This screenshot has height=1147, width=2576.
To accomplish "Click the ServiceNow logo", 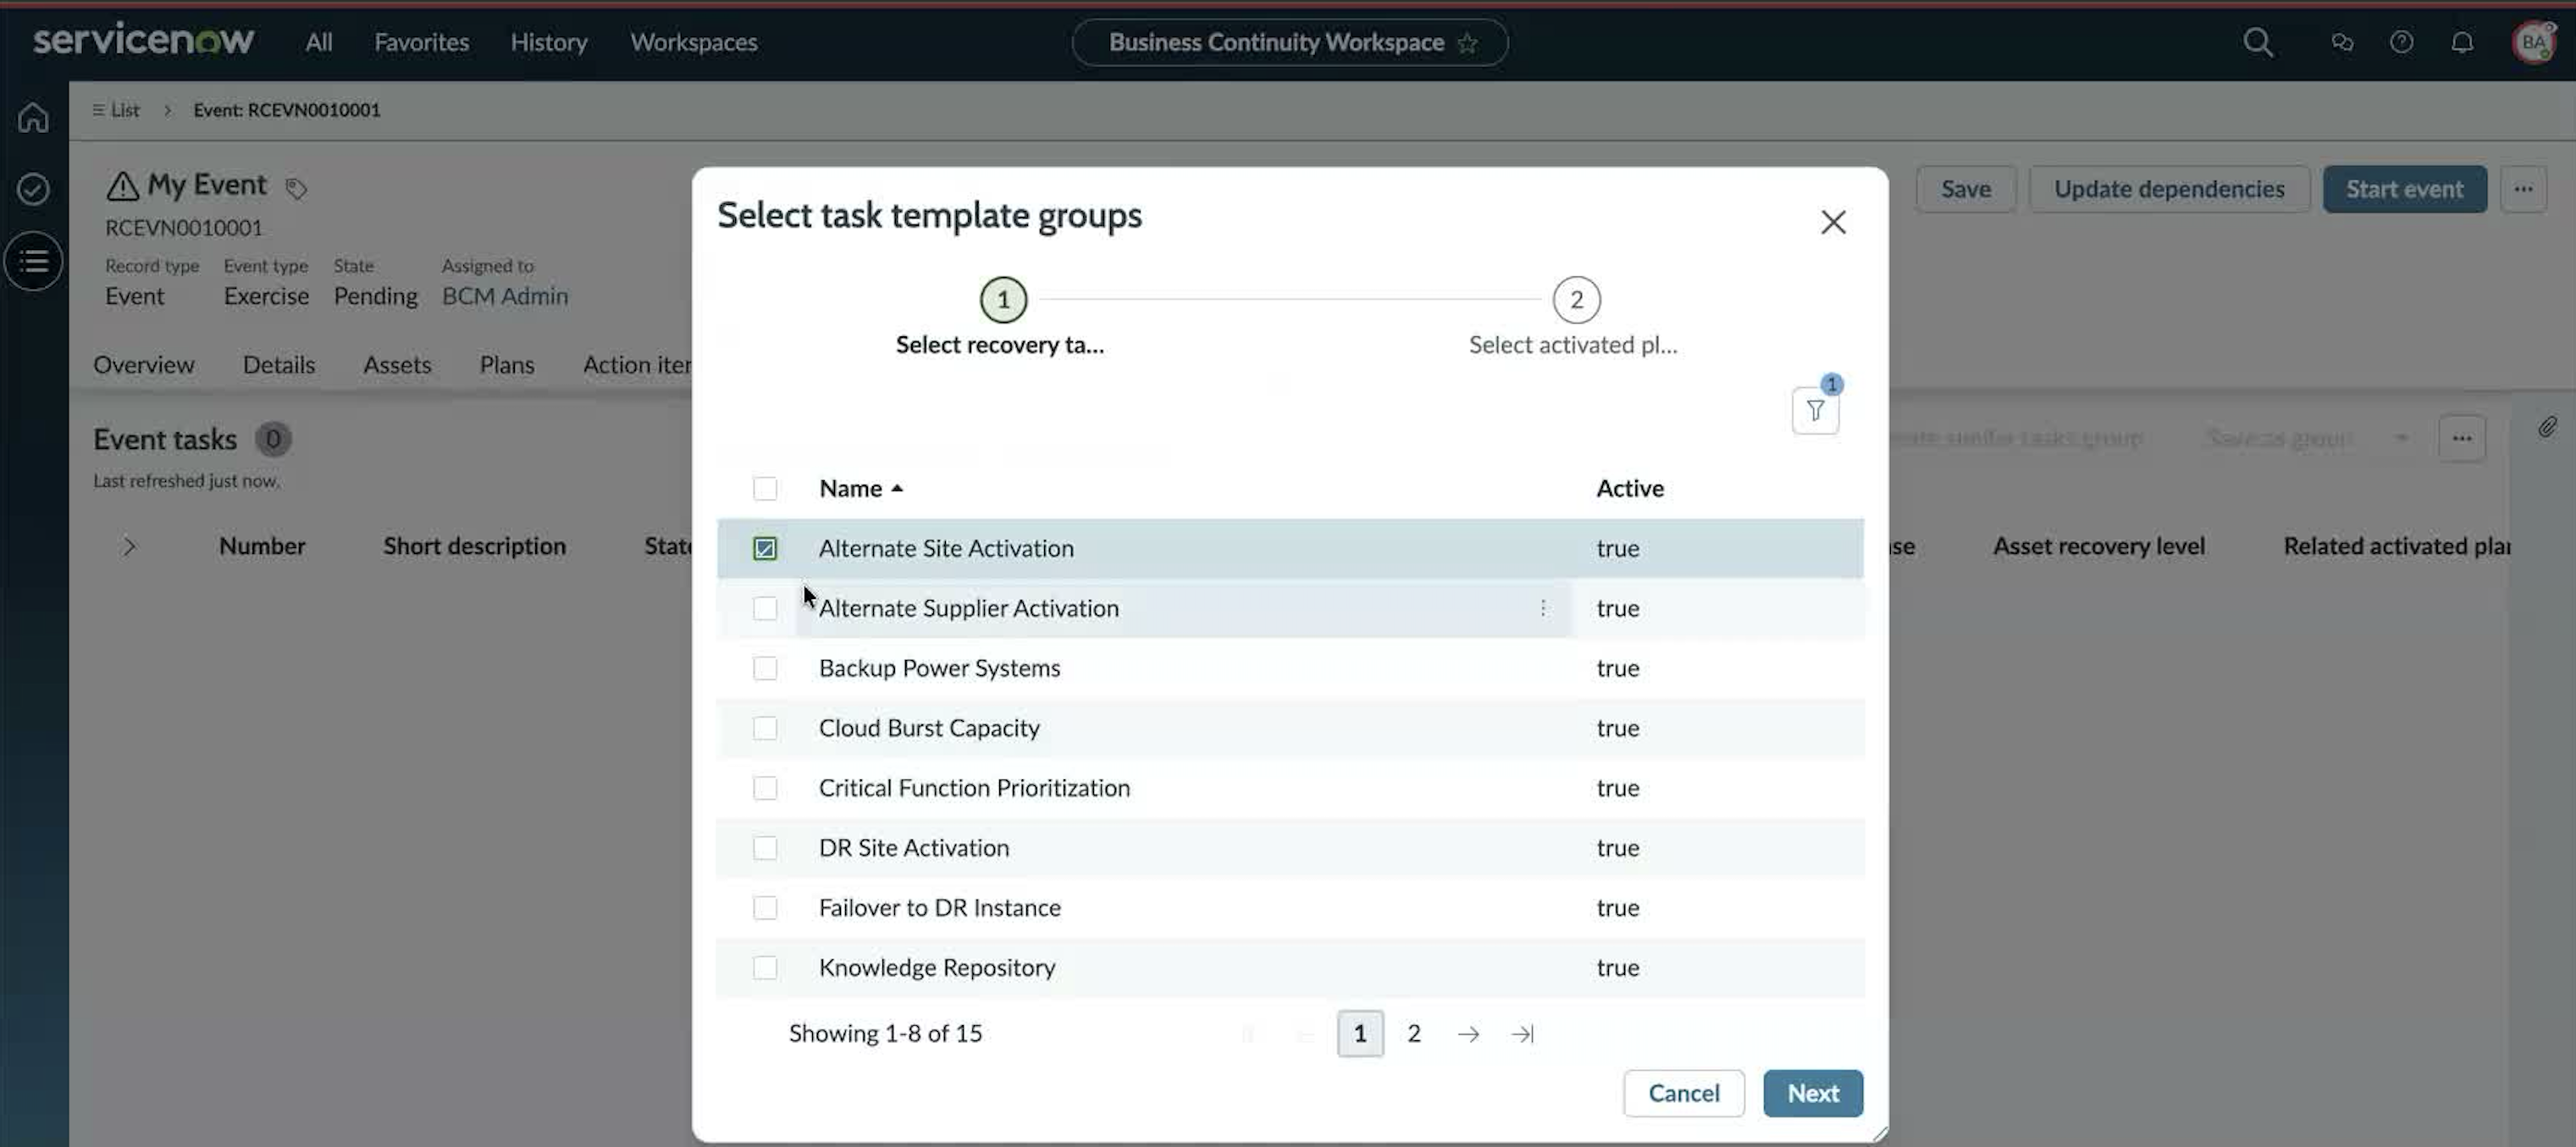I will [143, 40].
